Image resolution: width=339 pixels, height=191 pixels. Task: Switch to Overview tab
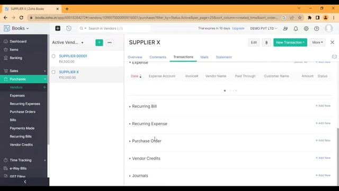click(x=135, y=57)
